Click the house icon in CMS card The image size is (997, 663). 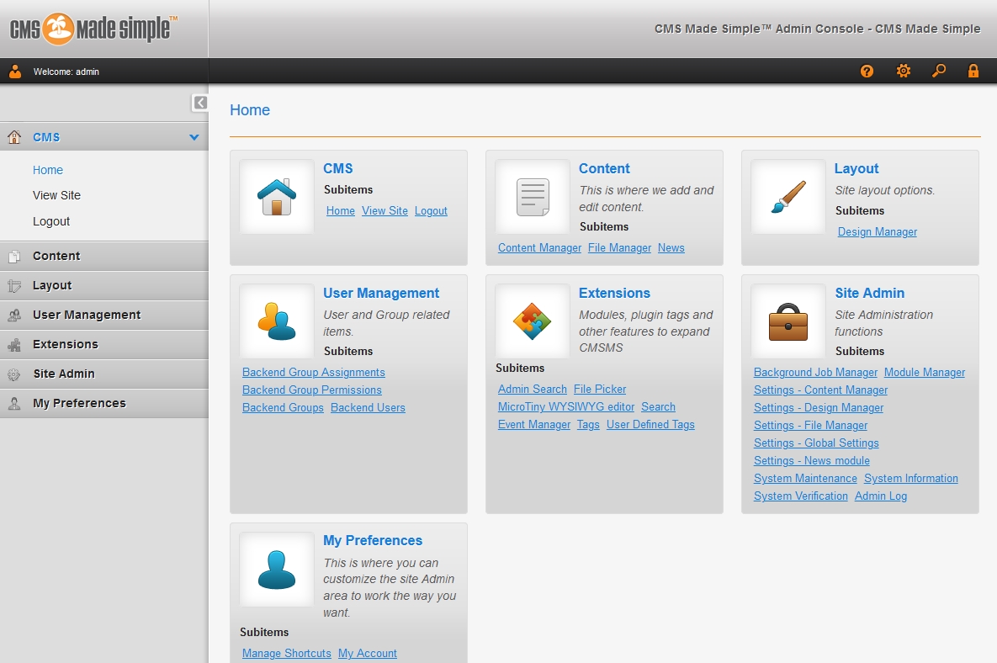277,197
